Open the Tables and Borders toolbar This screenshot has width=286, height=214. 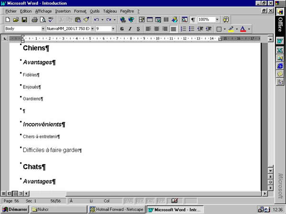142,19
